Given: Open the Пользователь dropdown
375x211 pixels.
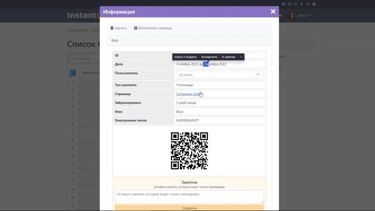Looking at the screenshot, I should coord(220,74).
